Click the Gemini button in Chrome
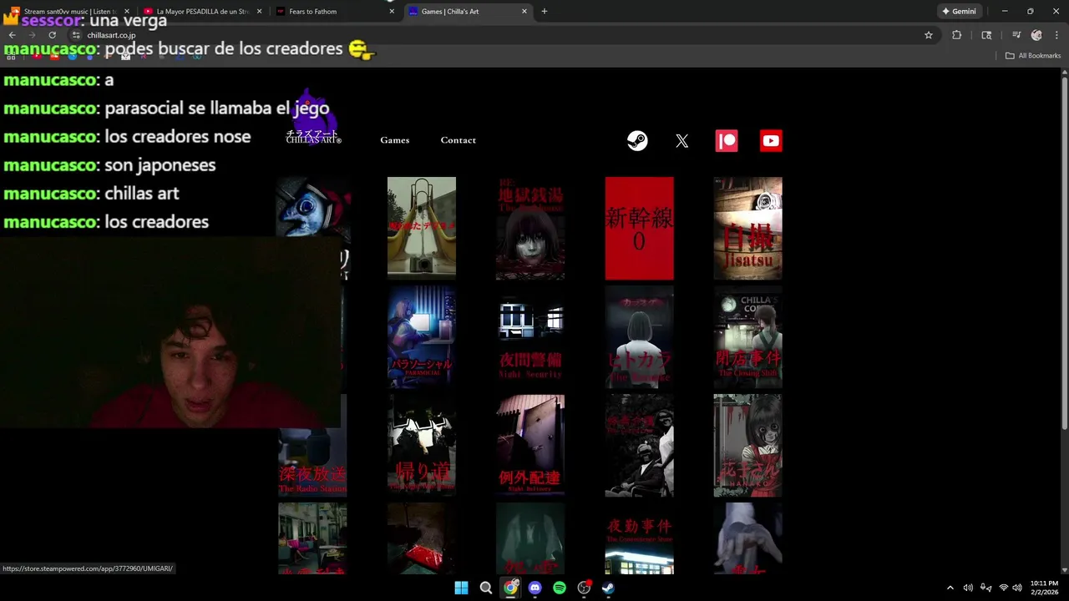1069x601 pixels. 959,12
